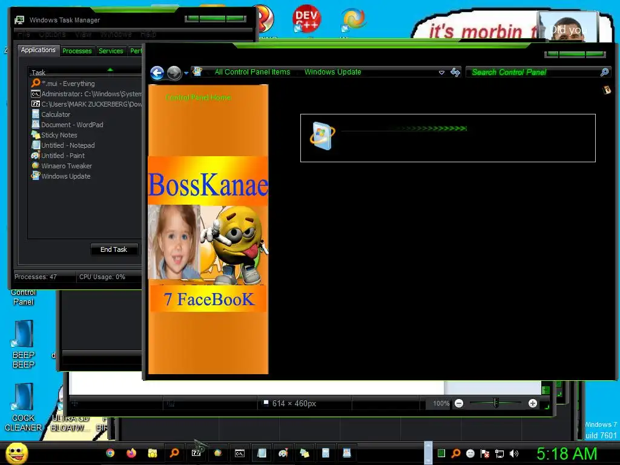Open the Options menu in Task Manager

[x=52, y=35]
